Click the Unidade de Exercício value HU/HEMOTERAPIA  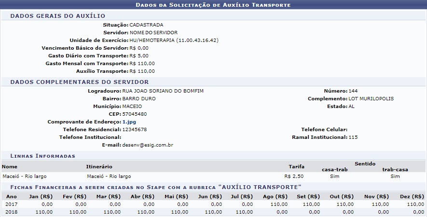click(x=174, y=40)
